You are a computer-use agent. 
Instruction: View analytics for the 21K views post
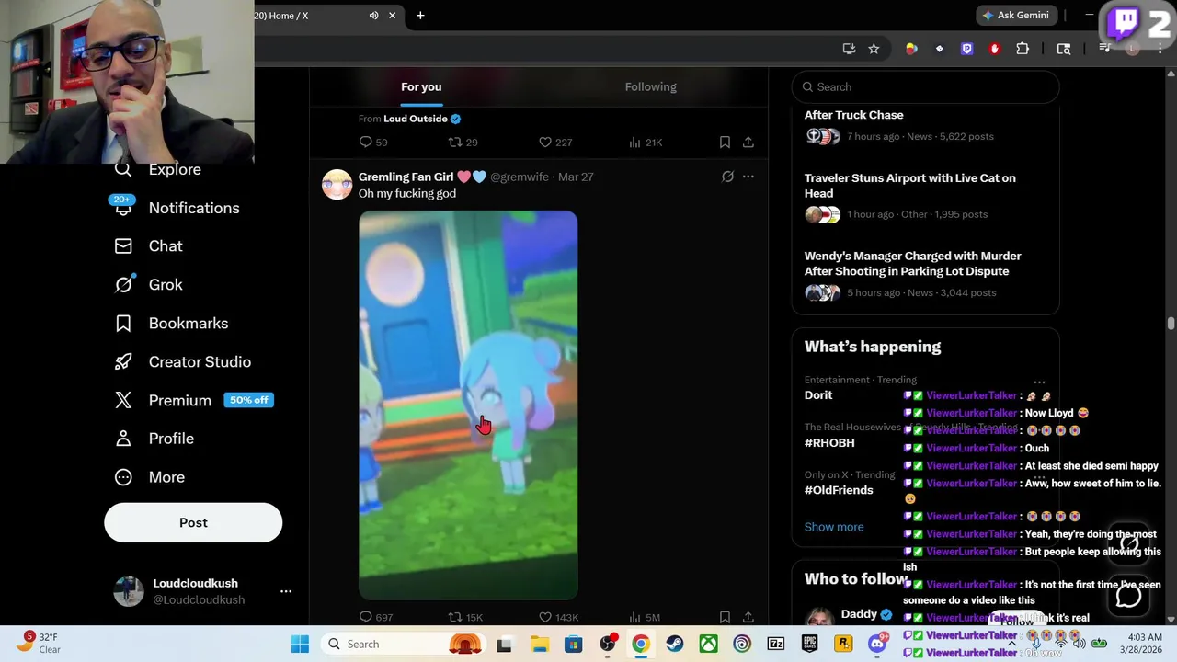point(646,143)
